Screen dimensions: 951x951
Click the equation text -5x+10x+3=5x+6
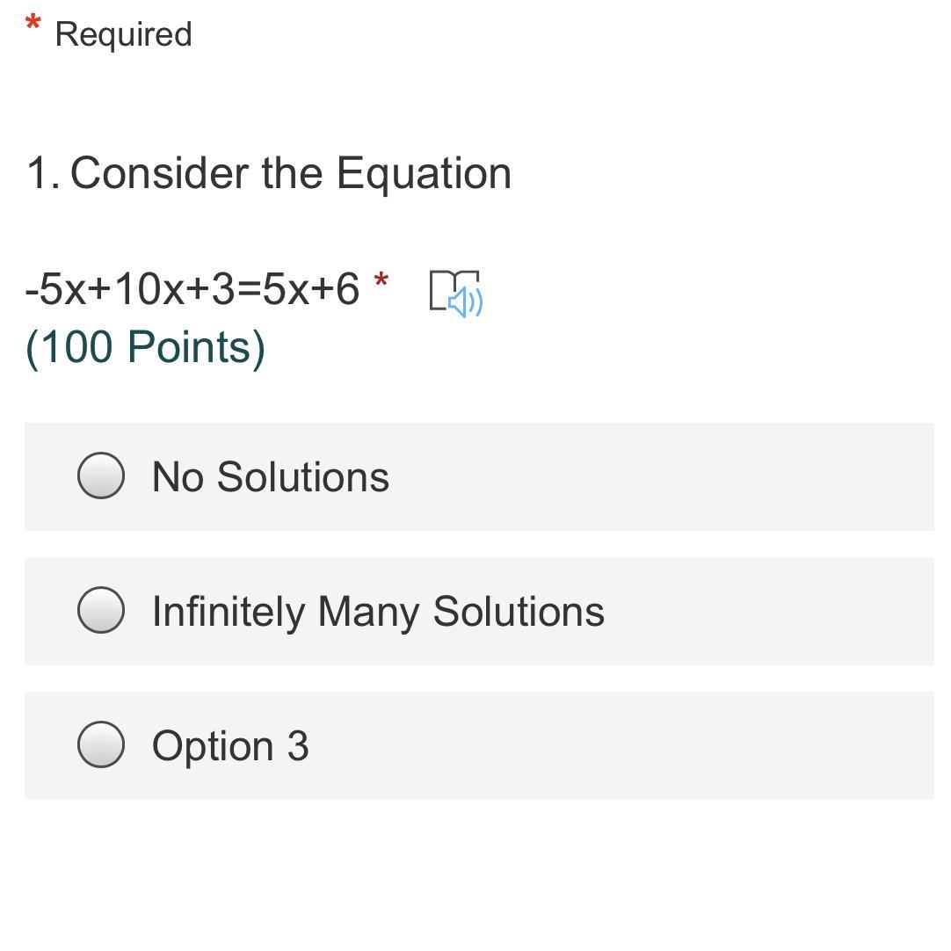192,288
